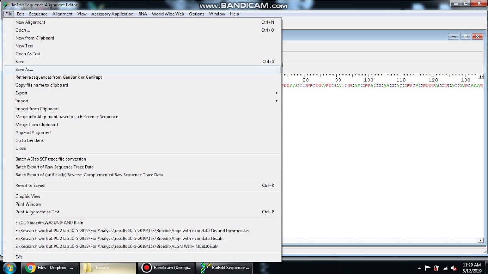This screenshot has height=274, width=488.
Task: Open the World Wide Web menu
Action: [168, 14]
